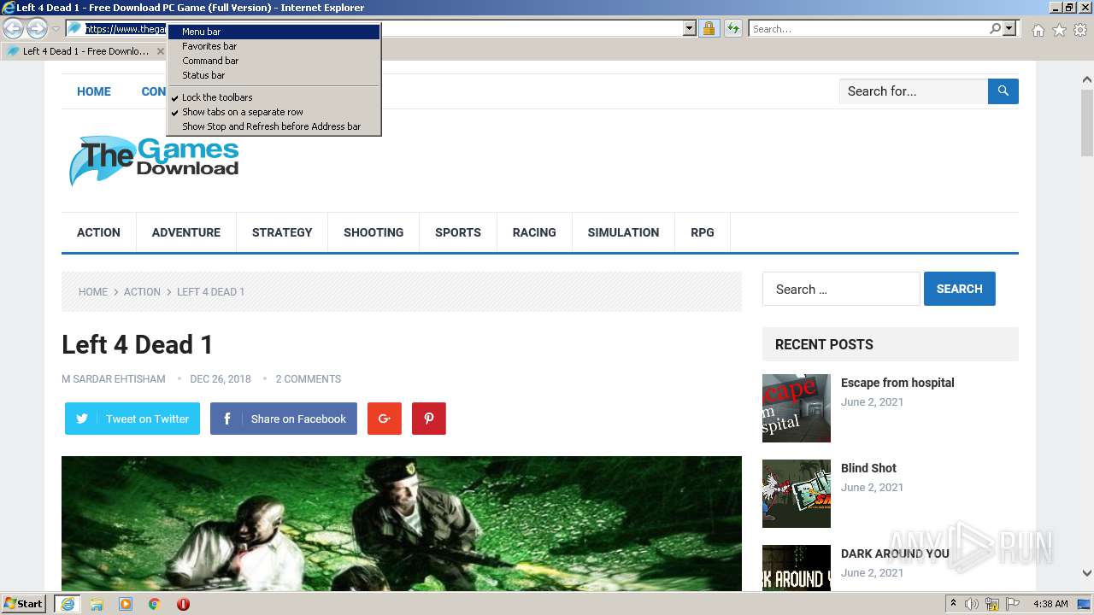
Task: Toggle Lock the toolbars option
Action: click(273, 97)
